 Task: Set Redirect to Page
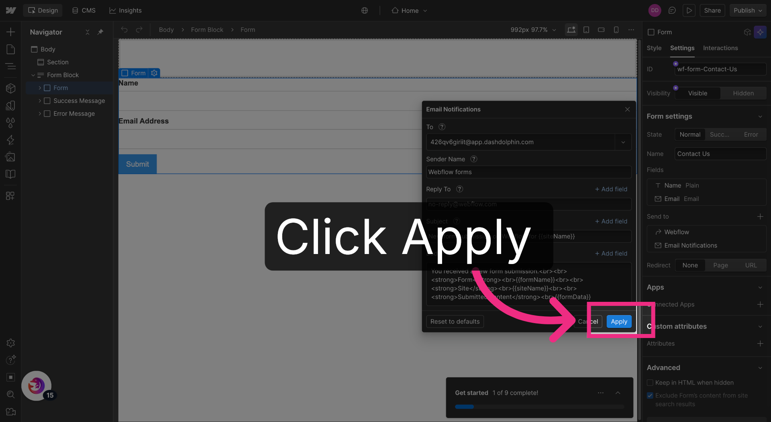click(720, 265)
